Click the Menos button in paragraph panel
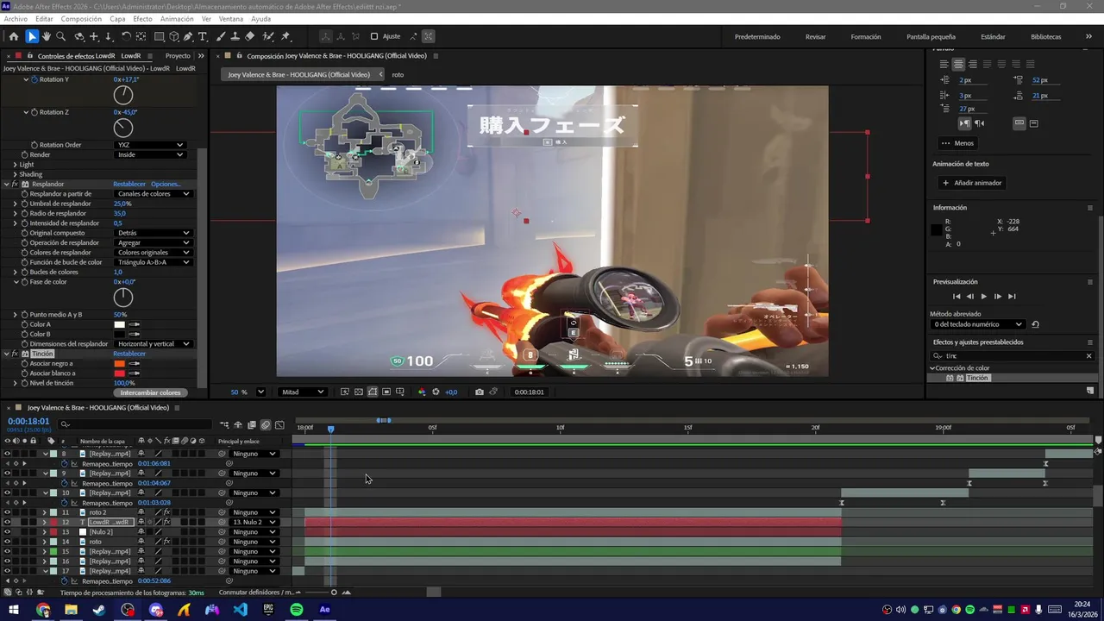The height and width of the screenshot is (621, 1104). (x=957, y=143)
